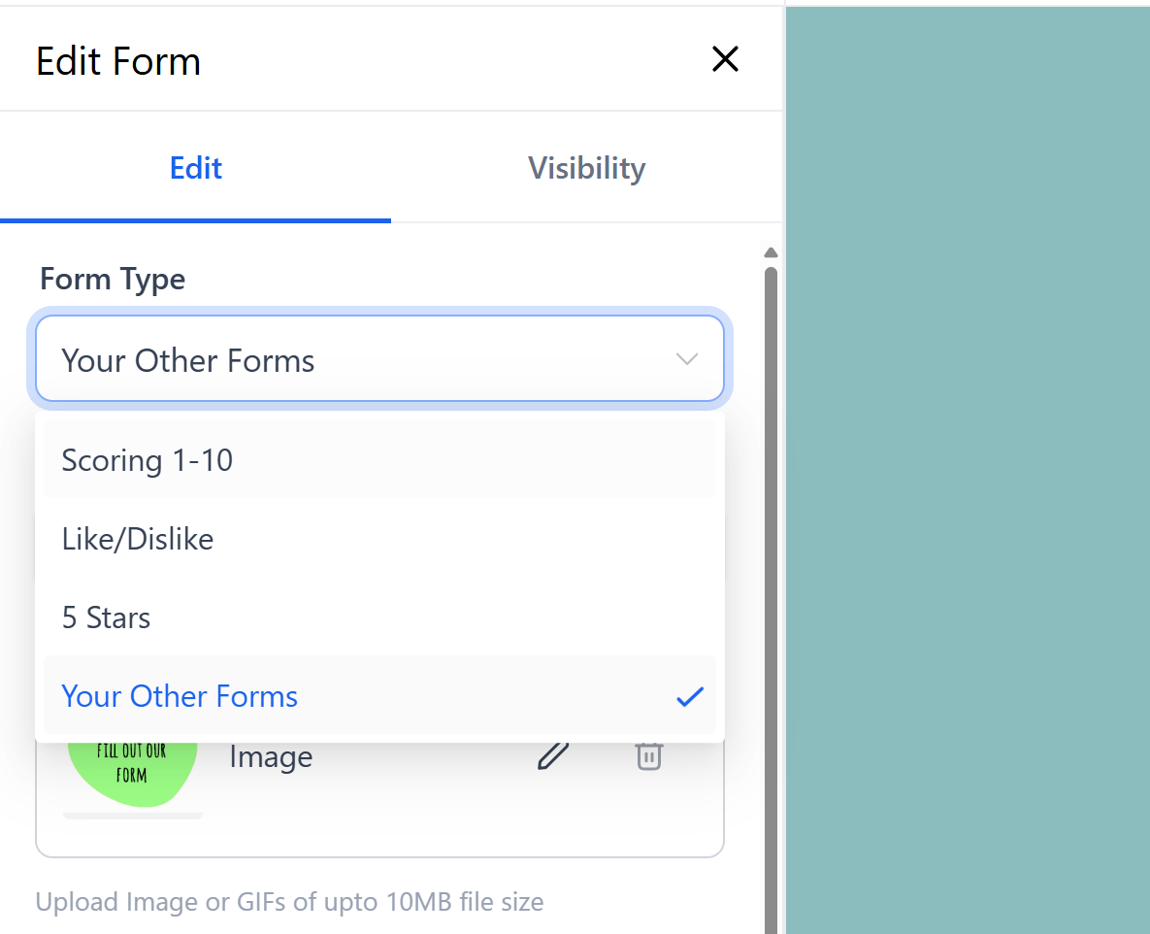The image size is (1150, 934).
Task: Select the Like/Dislike form type
Action: pyautogui.click(x=137, y=539)
